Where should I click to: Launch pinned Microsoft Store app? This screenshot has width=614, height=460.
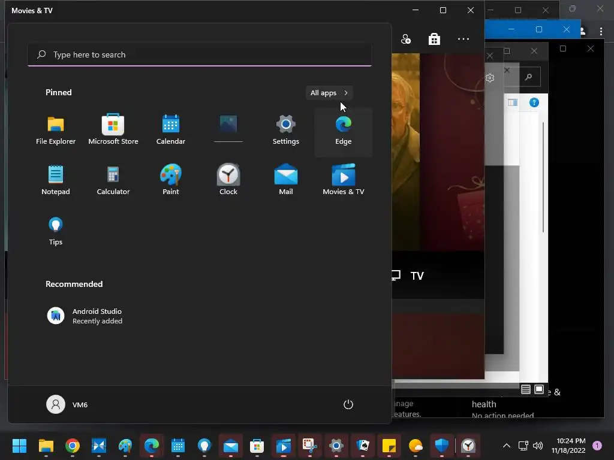113,131
